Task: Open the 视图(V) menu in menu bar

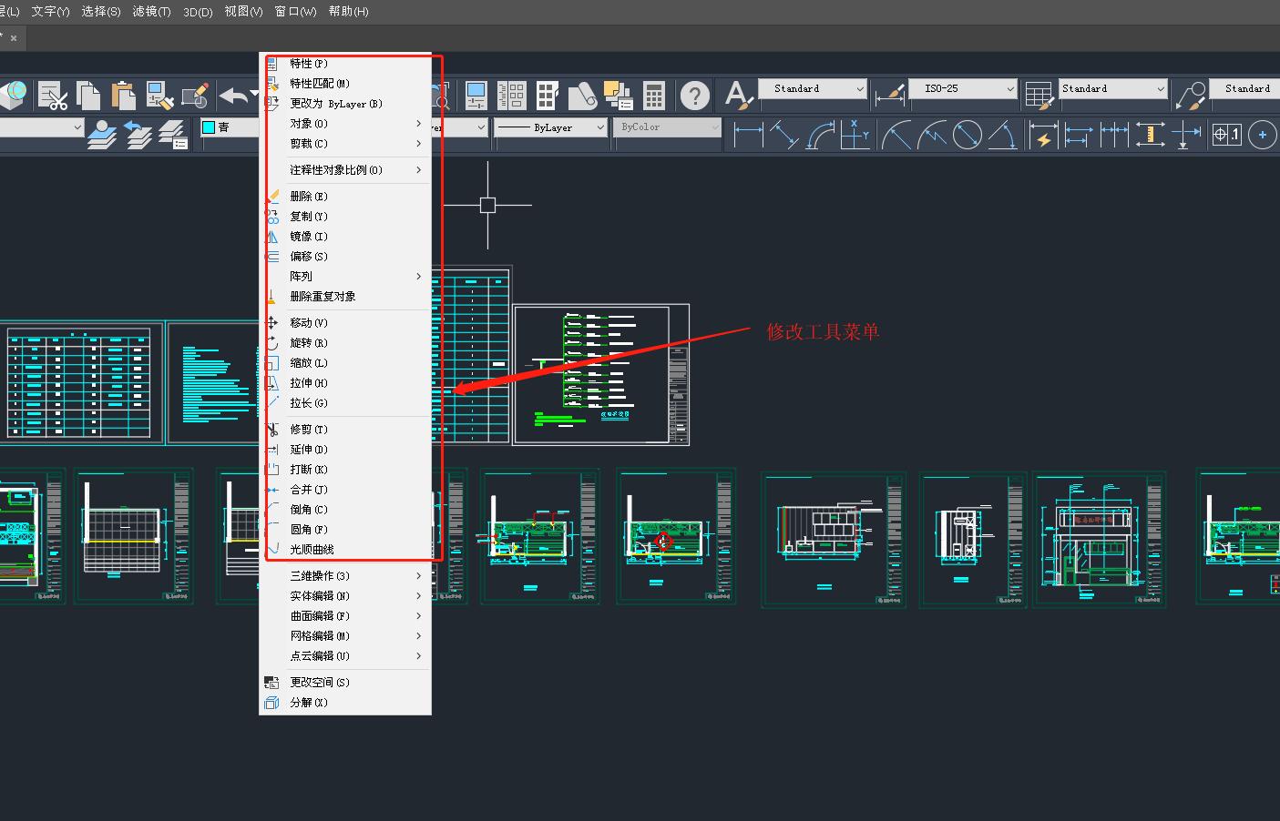Action: pos(243,12)
